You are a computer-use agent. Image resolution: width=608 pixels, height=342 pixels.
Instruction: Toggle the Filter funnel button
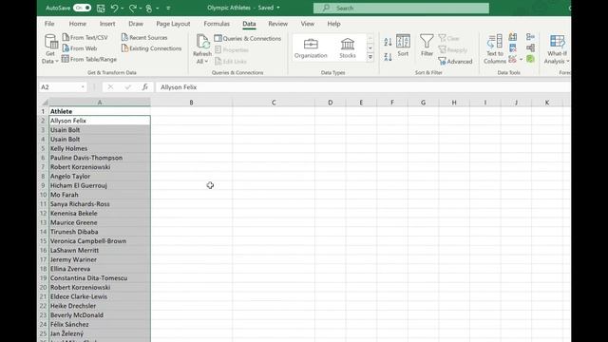(427, 46)
